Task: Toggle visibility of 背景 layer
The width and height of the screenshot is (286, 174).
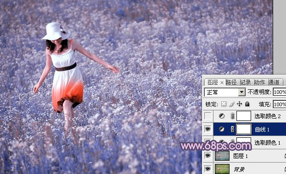Action: (208, 169)
